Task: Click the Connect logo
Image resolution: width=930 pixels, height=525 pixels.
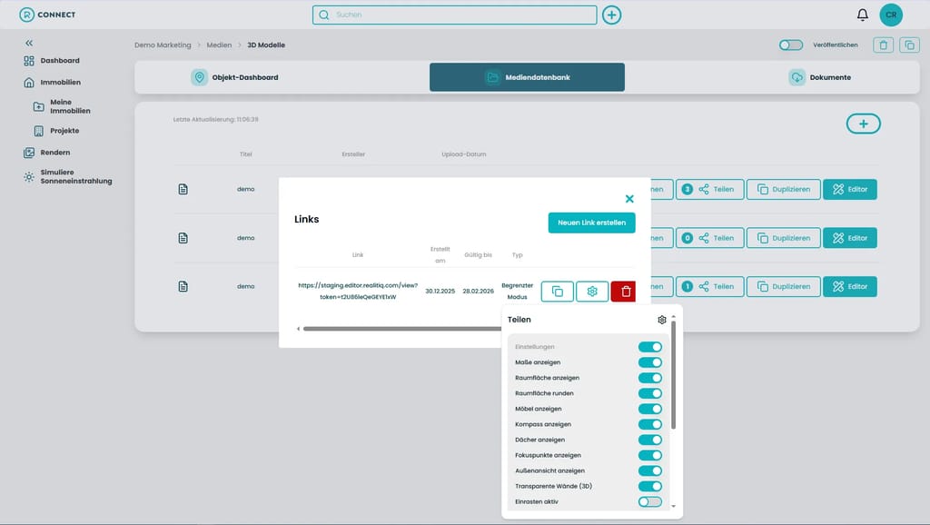Action: [47, 15]
